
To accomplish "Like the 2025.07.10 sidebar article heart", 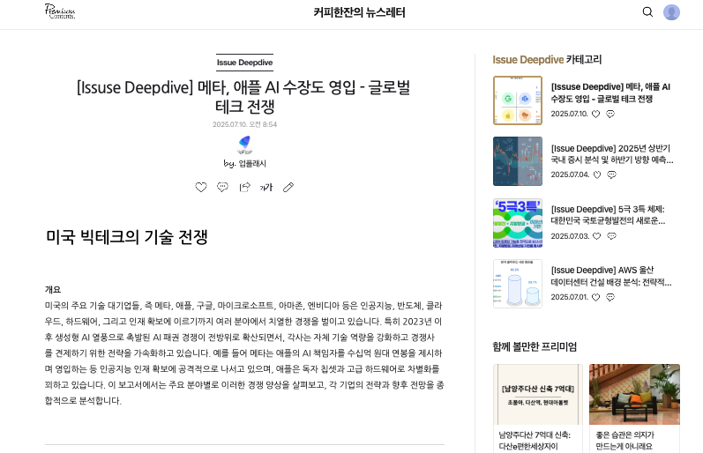I will pos(595,115).
